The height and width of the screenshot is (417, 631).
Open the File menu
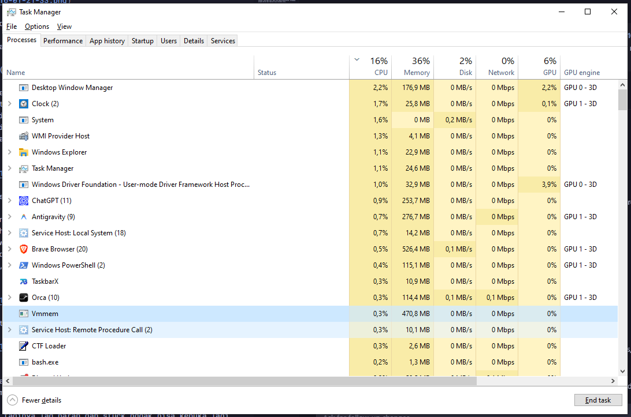coord(12,27)
